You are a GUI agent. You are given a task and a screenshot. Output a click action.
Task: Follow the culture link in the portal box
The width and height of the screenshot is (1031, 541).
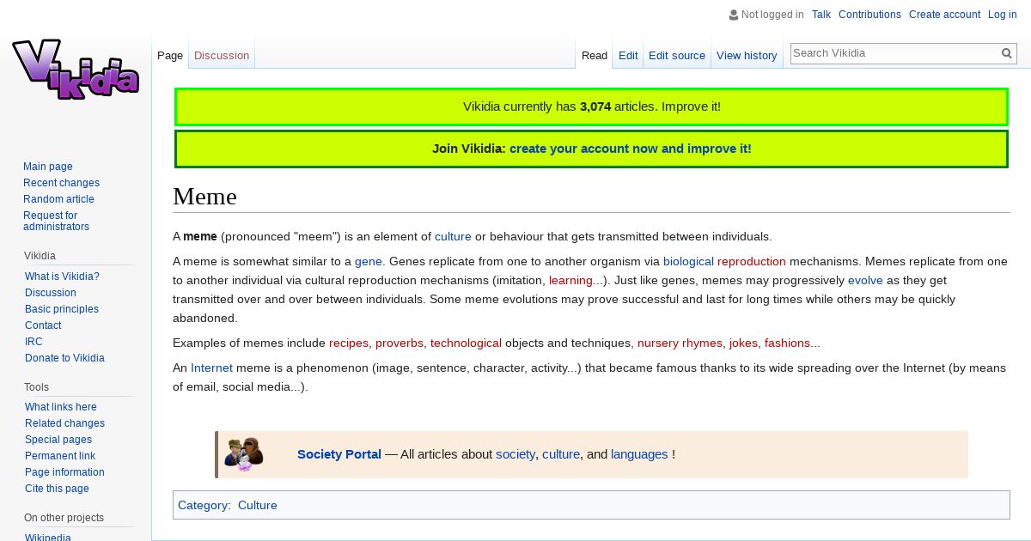pos(561,454)
